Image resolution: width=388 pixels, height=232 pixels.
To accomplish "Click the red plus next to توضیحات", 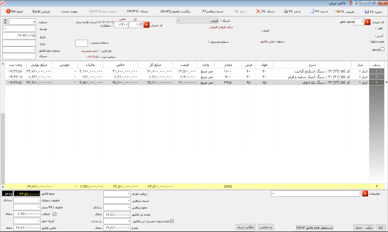I will click(365, 194).
